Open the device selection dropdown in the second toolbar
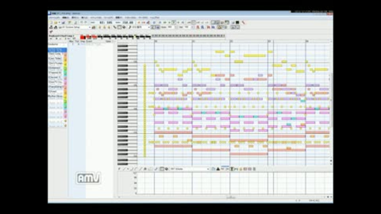The width and height of the screenshot is (381, 214). click(x=75, y=27)
